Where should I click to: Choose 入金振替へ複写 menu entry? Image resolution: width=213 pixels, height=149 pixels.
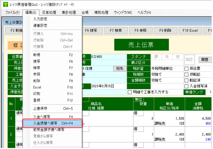pyautogui.click(x=52, y=123)
